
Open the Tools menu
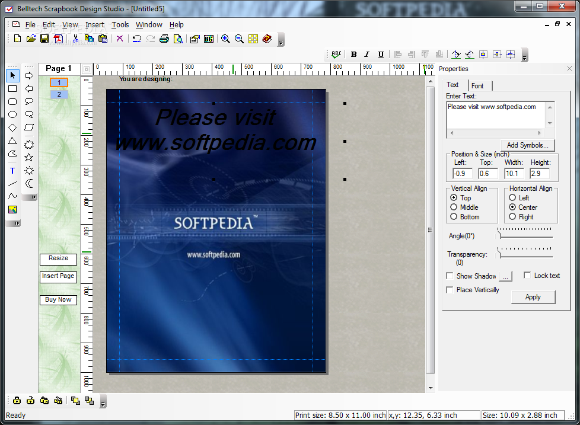coord(120,25)
